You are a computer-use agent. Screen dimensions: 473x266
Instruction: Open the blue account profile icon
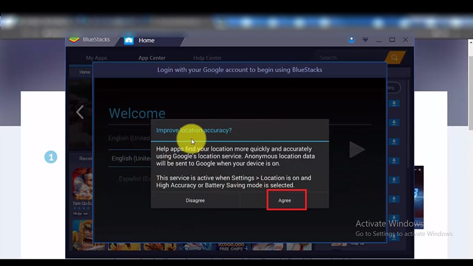[x=352, y=40]
